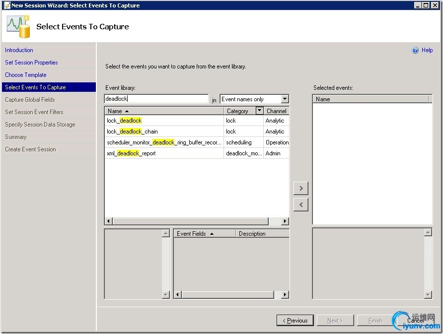This screenshot has width=443, height=334.
Task: Select 'Select Events To Capture' page
Action: 49,87
